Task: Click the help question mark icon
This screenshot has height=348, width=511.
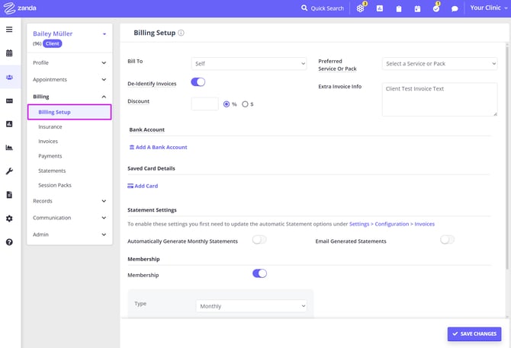Action: pos(9,242)
